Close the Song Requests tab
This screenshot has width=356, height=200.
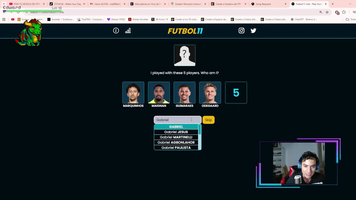click(x=285, y=4)
